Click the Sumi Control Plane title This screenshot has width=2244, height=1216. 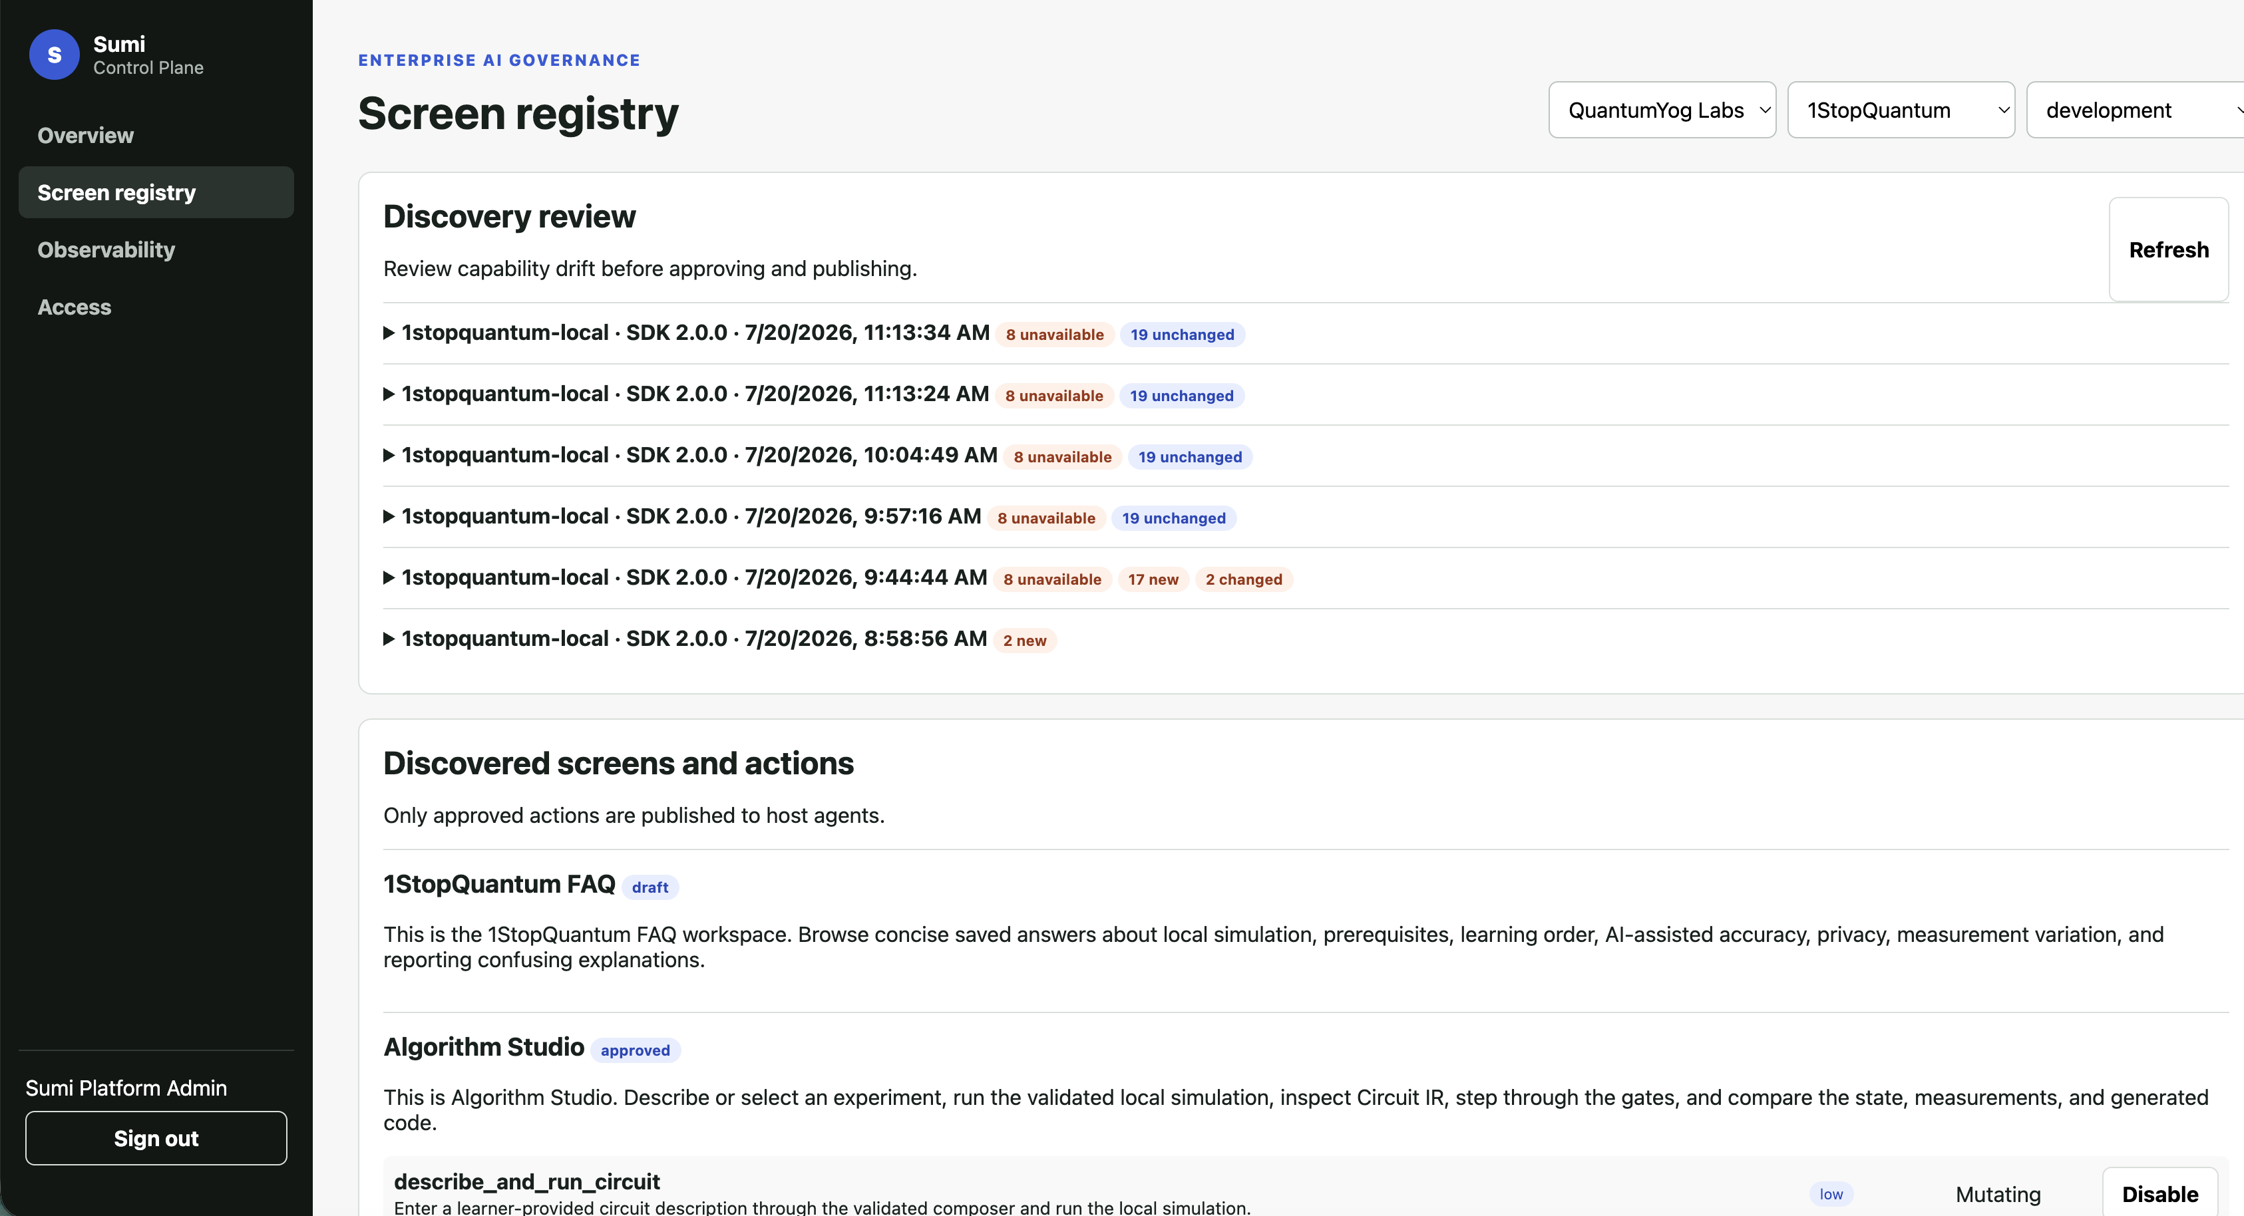coord(148,55)
